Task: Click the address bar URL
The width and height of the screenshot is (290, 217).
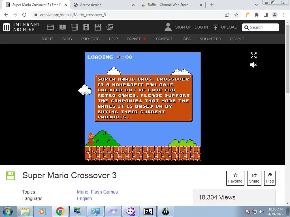Action: point(73,15)
